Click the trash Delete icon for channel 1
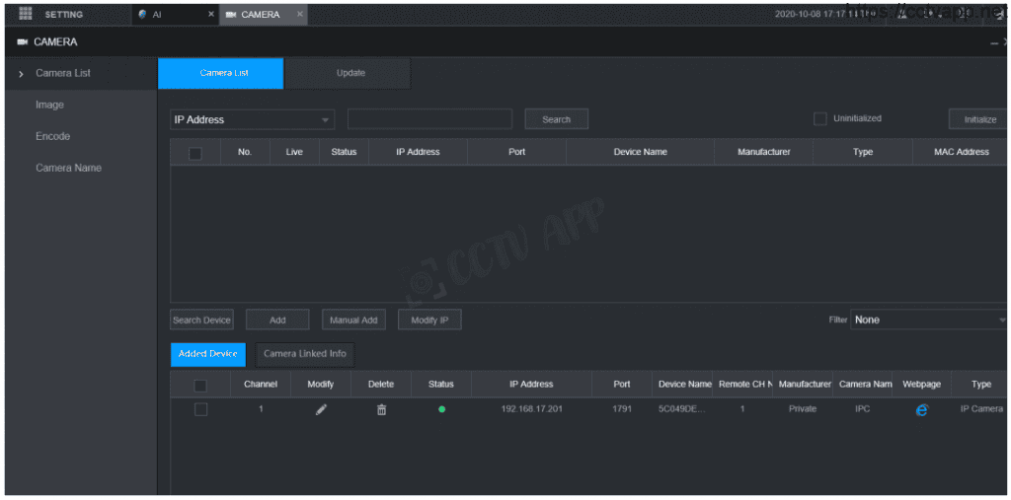This screenshot has width=1011, height=500. pyautogui.click(x=381, y=409)
